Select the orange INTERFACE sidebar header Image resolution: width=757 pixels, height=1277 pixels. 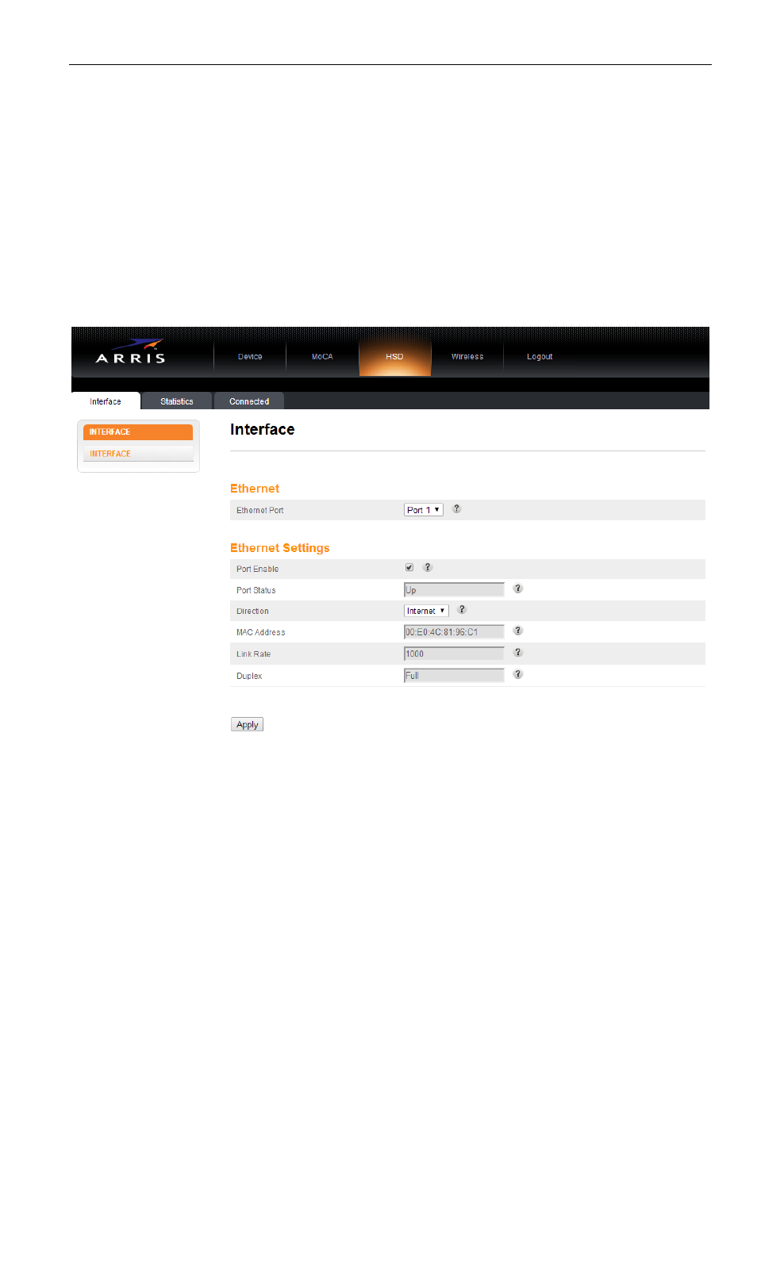point(138,432)
